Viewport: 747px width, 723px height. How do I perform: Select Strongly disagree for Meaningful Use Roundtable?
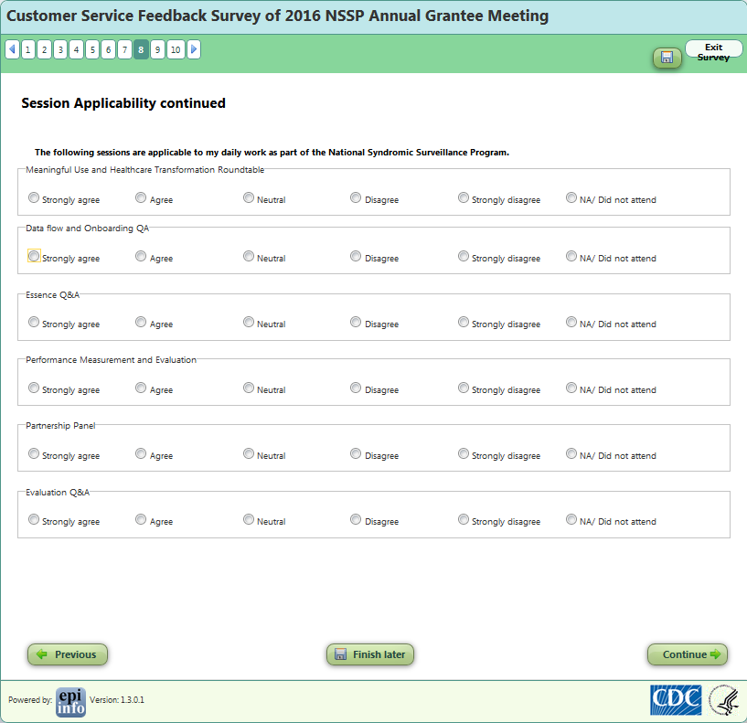tap(464, 197)
